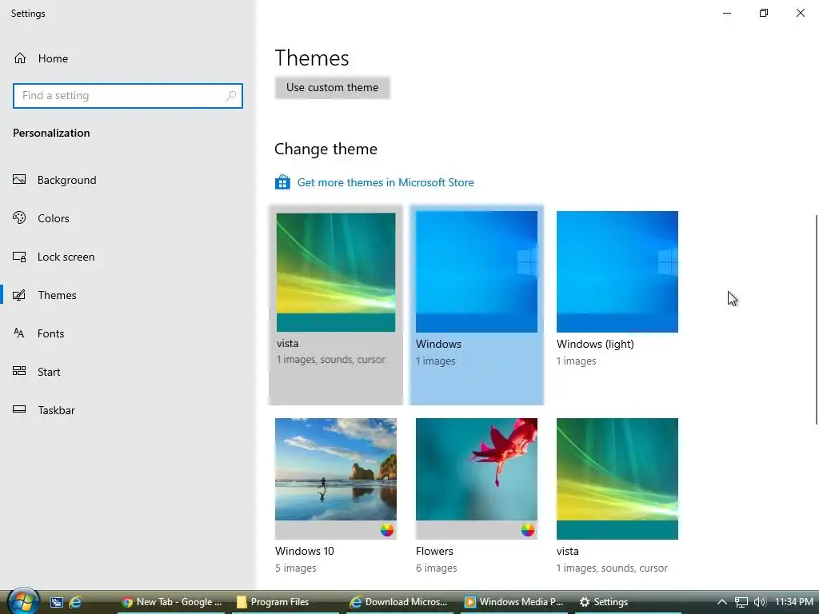Click the Use custom theme button
This screenshot has height=614, width=819.
point(332,88)
